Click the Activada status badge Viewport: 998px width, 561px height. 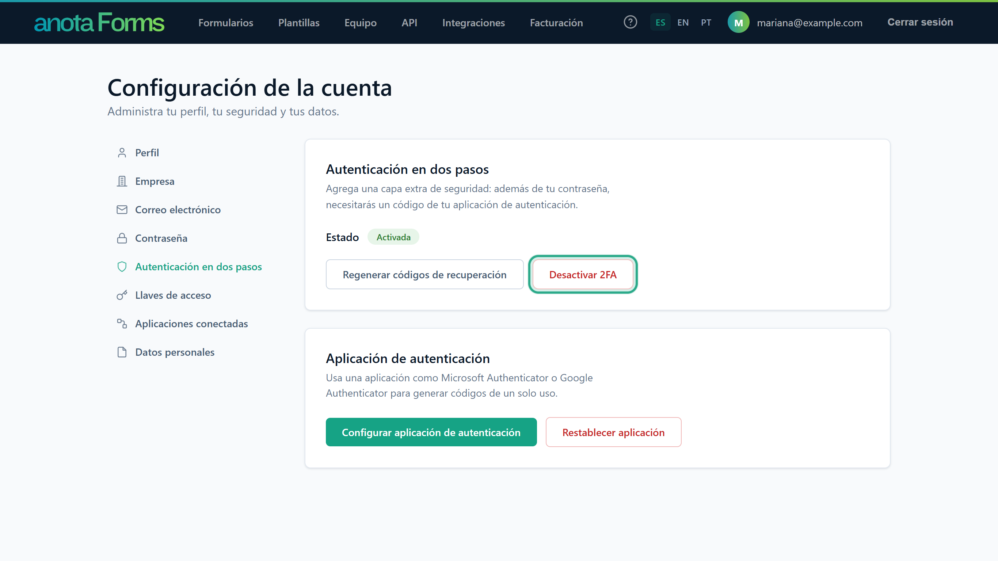click(393, 237)
